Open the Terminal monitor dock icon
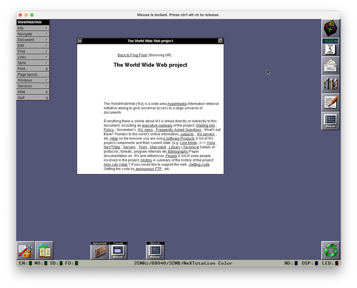Screen dimensions: 357x288 click(x=330, y=121)
